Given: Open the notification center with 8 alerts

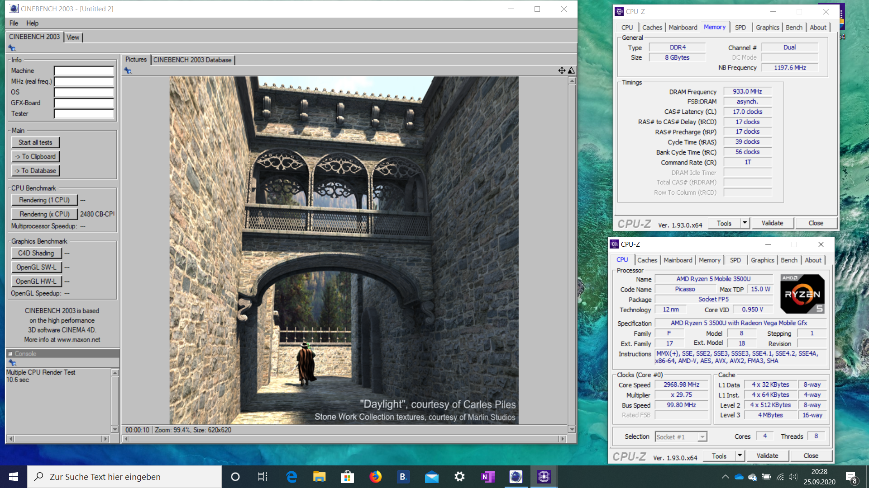Looking at the screenshot, I should click(851, 477).
